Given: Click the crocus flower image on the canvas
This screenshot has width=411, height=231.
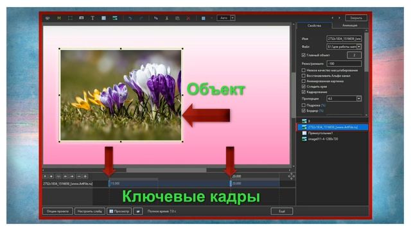Looking at the screenshot, I should (121, 95).
